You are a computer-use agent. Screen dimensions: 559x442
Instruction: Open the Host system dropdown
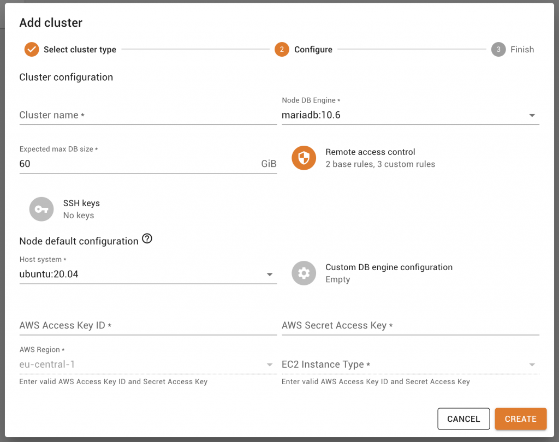148,274
